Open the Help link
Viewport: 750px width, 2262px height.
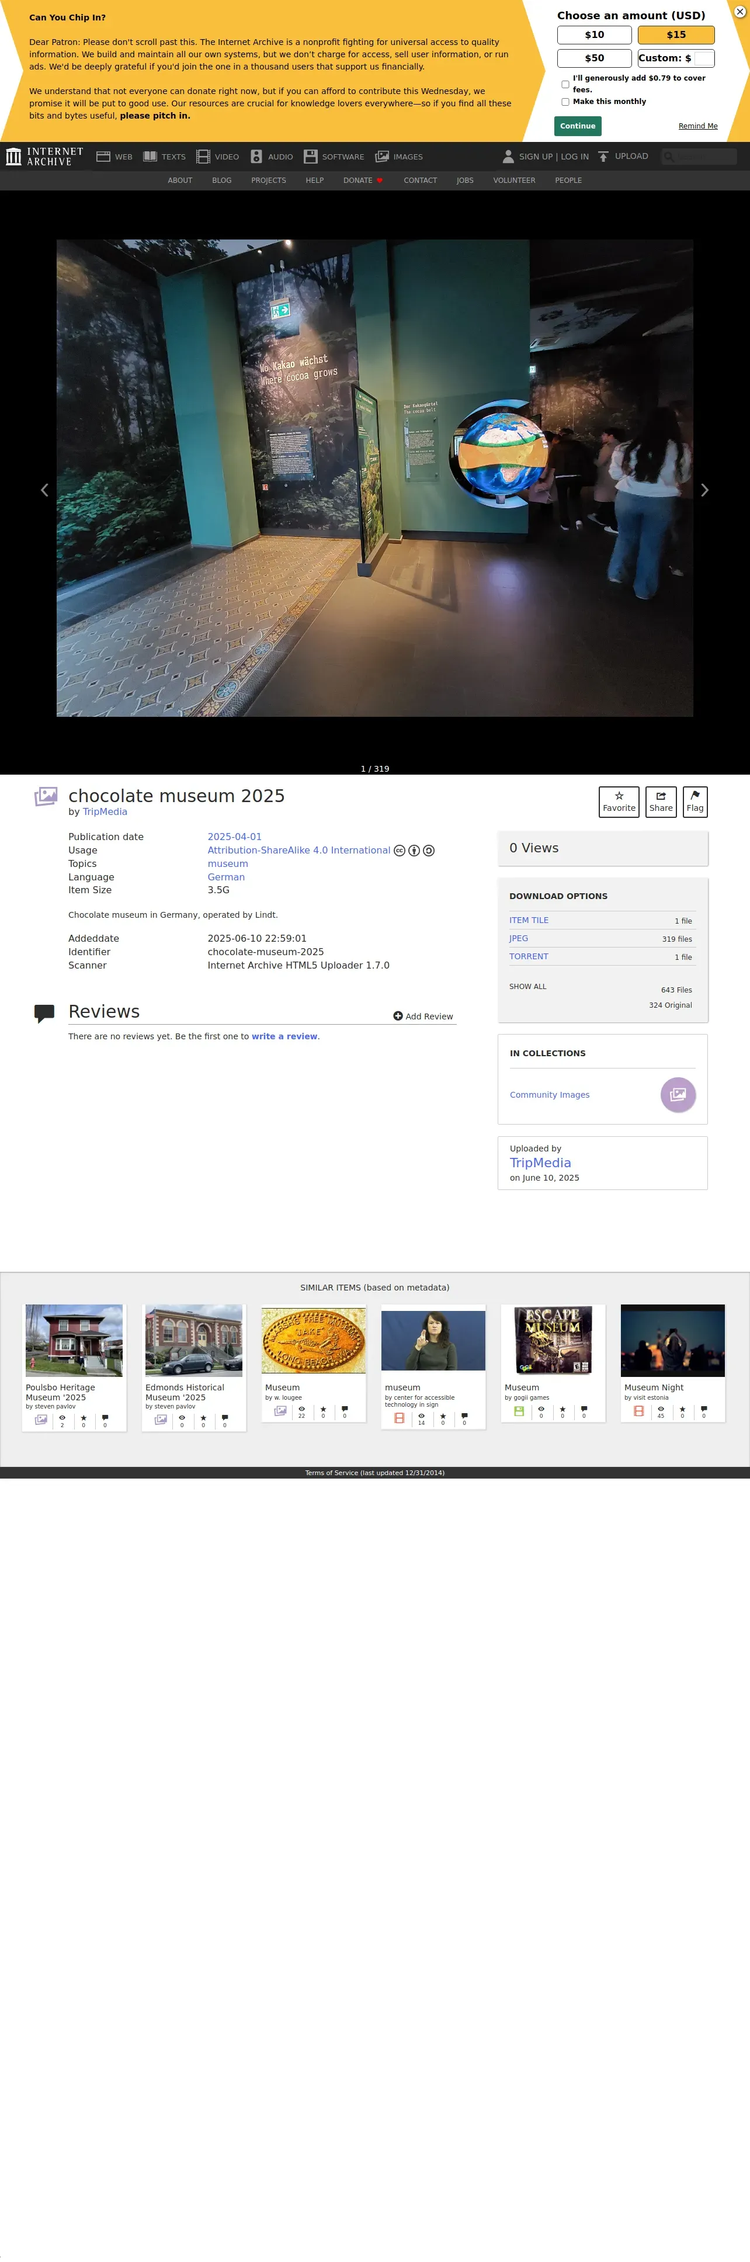(314, 181)
